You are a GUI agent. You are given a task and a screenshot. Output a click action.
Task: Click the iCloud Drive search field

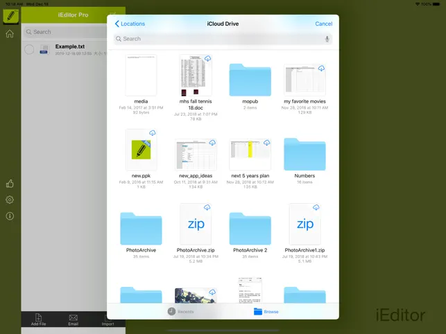click(223, 39)
